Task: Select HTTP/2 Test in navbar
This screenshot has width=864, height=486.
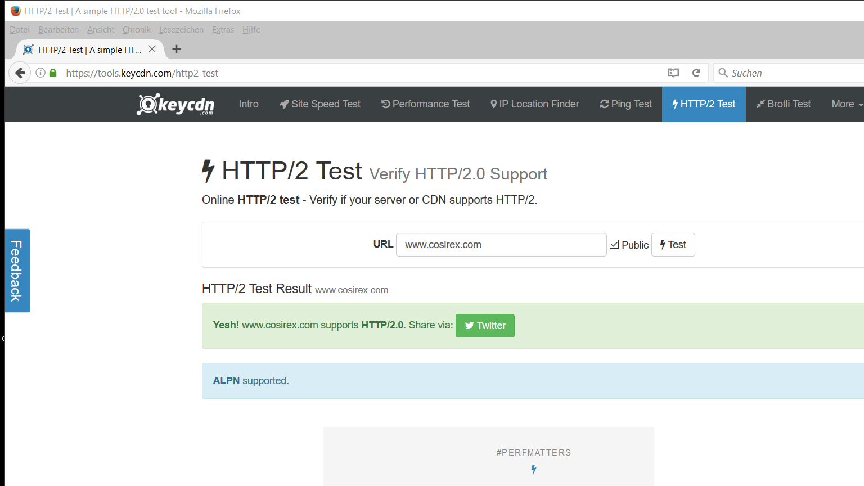Action: pos(704,104)
